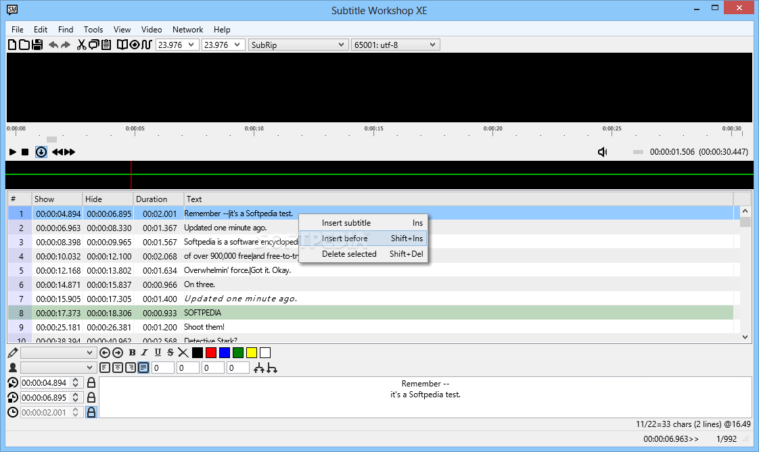This screenshot has width=759, height=452.
Task: Click the show time stepper arrows
Action: [76, 383]
